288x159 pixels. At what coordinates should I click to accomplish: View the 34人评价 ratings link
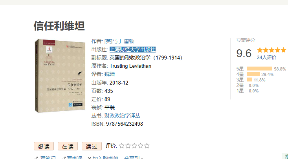(266, 58)
